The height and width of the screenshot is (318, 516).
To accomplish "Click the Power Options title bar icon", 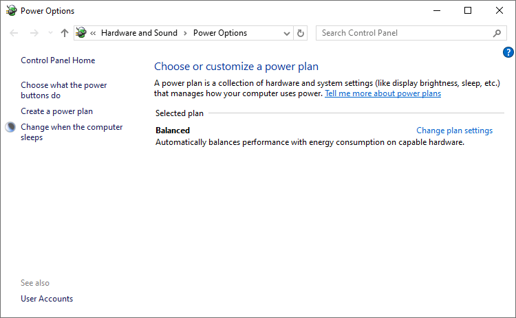I will click(x=12, y=10).
